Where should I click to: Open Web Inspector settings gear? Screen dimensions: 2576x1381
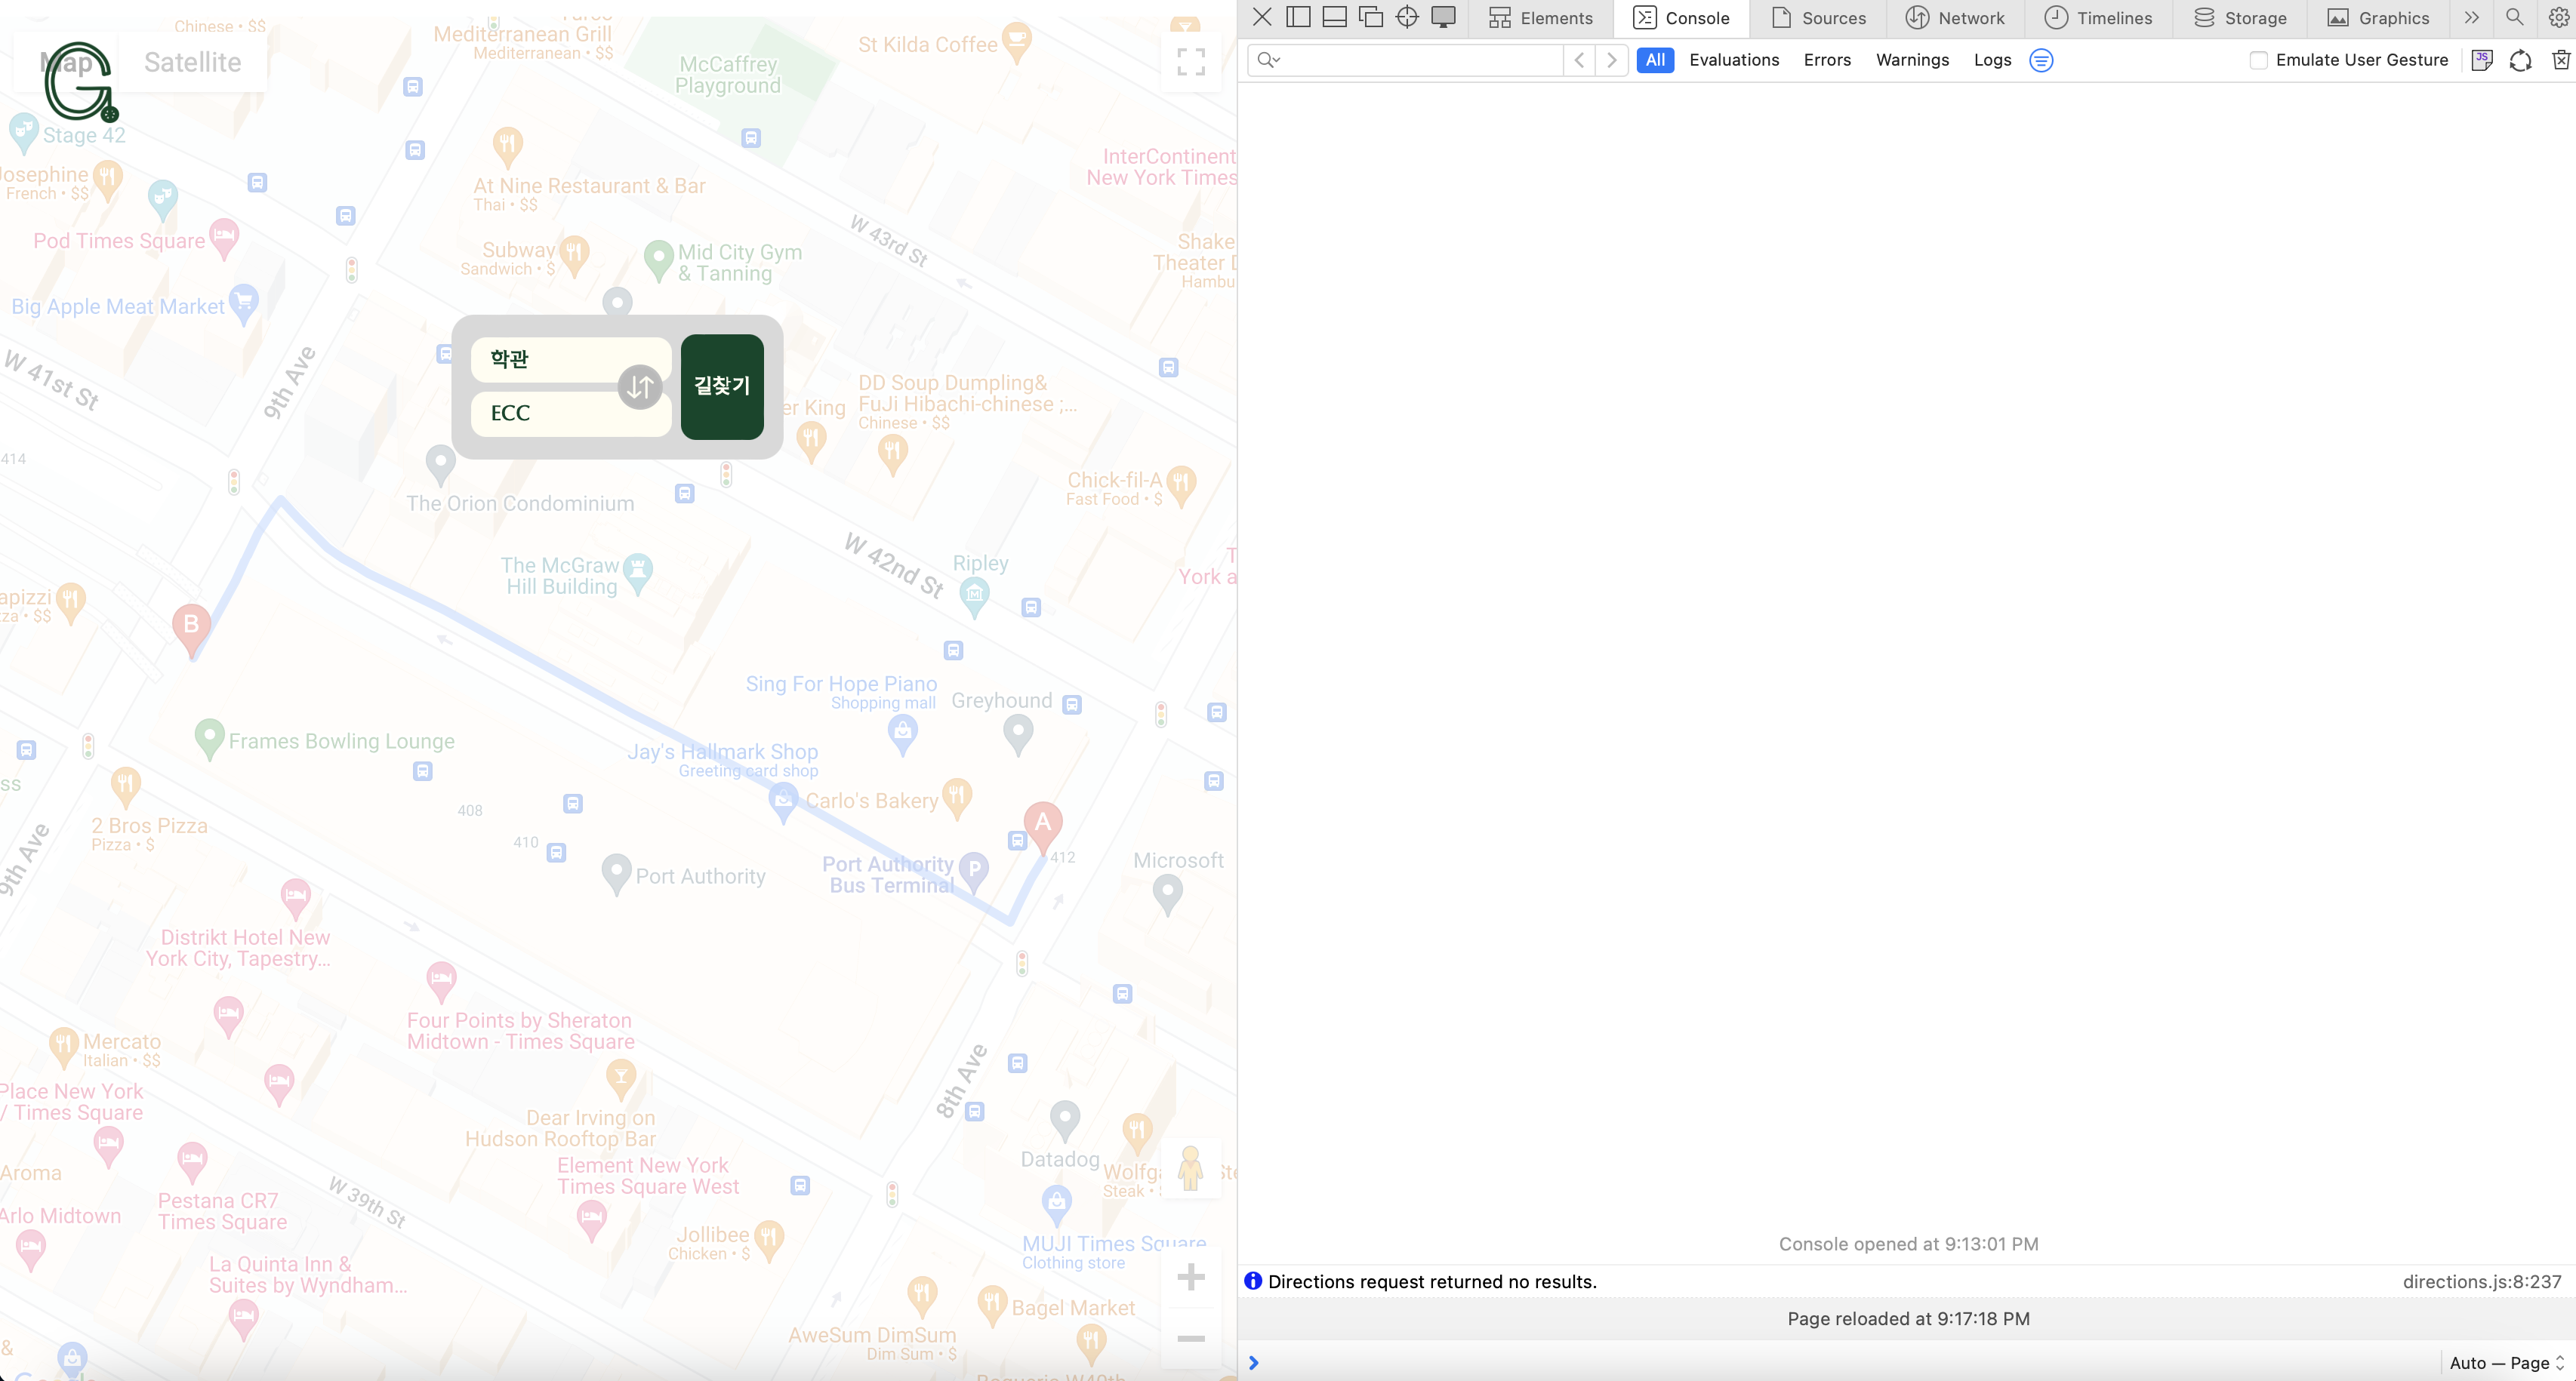coord(2558,17)
